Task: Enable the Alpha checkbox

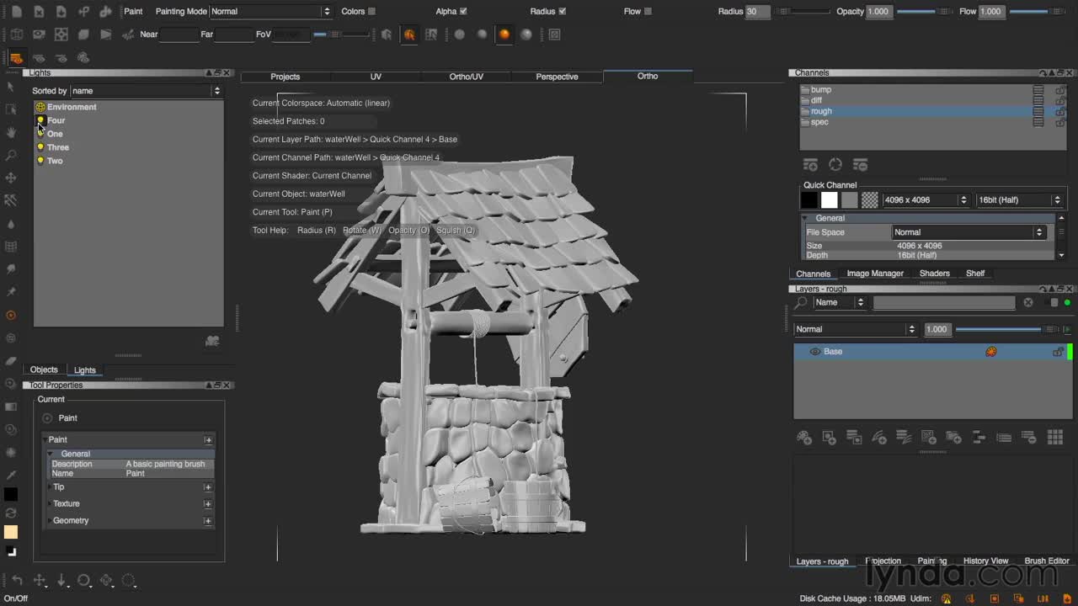Action: 463,11
